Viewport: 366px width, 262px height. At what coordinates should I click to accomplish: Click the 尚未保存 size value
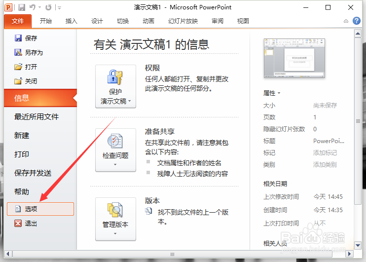click(325, 106)
